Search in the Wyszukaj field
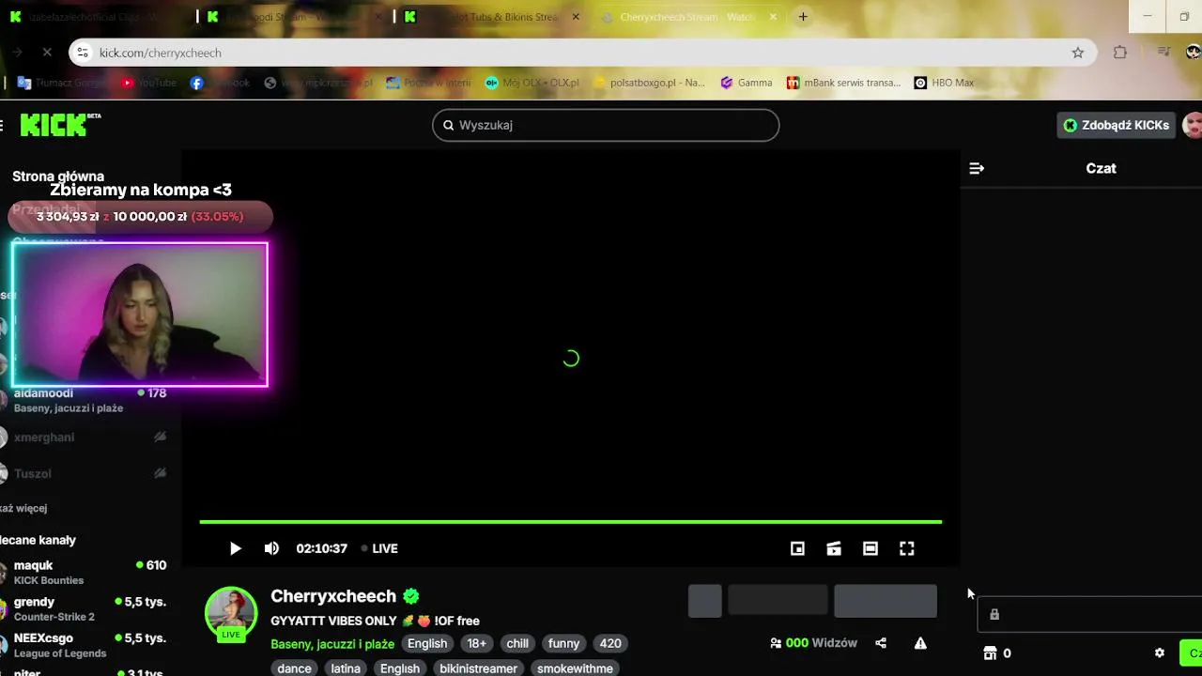 (606, 125)
